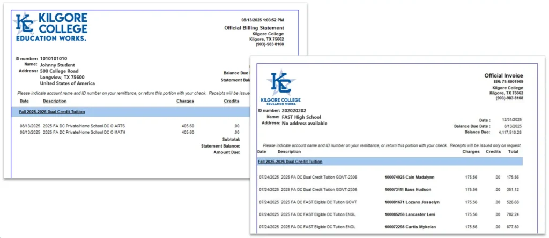Click the 'Charges' column header on the invoice
Viewport: 549px width, 238px height.
pyautogui.click(x=471, y=152)
